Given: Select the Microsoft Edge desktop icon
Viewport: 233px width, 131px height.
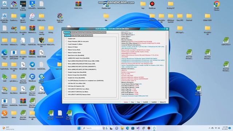Looking at the screenshot, I should point(4,54).
